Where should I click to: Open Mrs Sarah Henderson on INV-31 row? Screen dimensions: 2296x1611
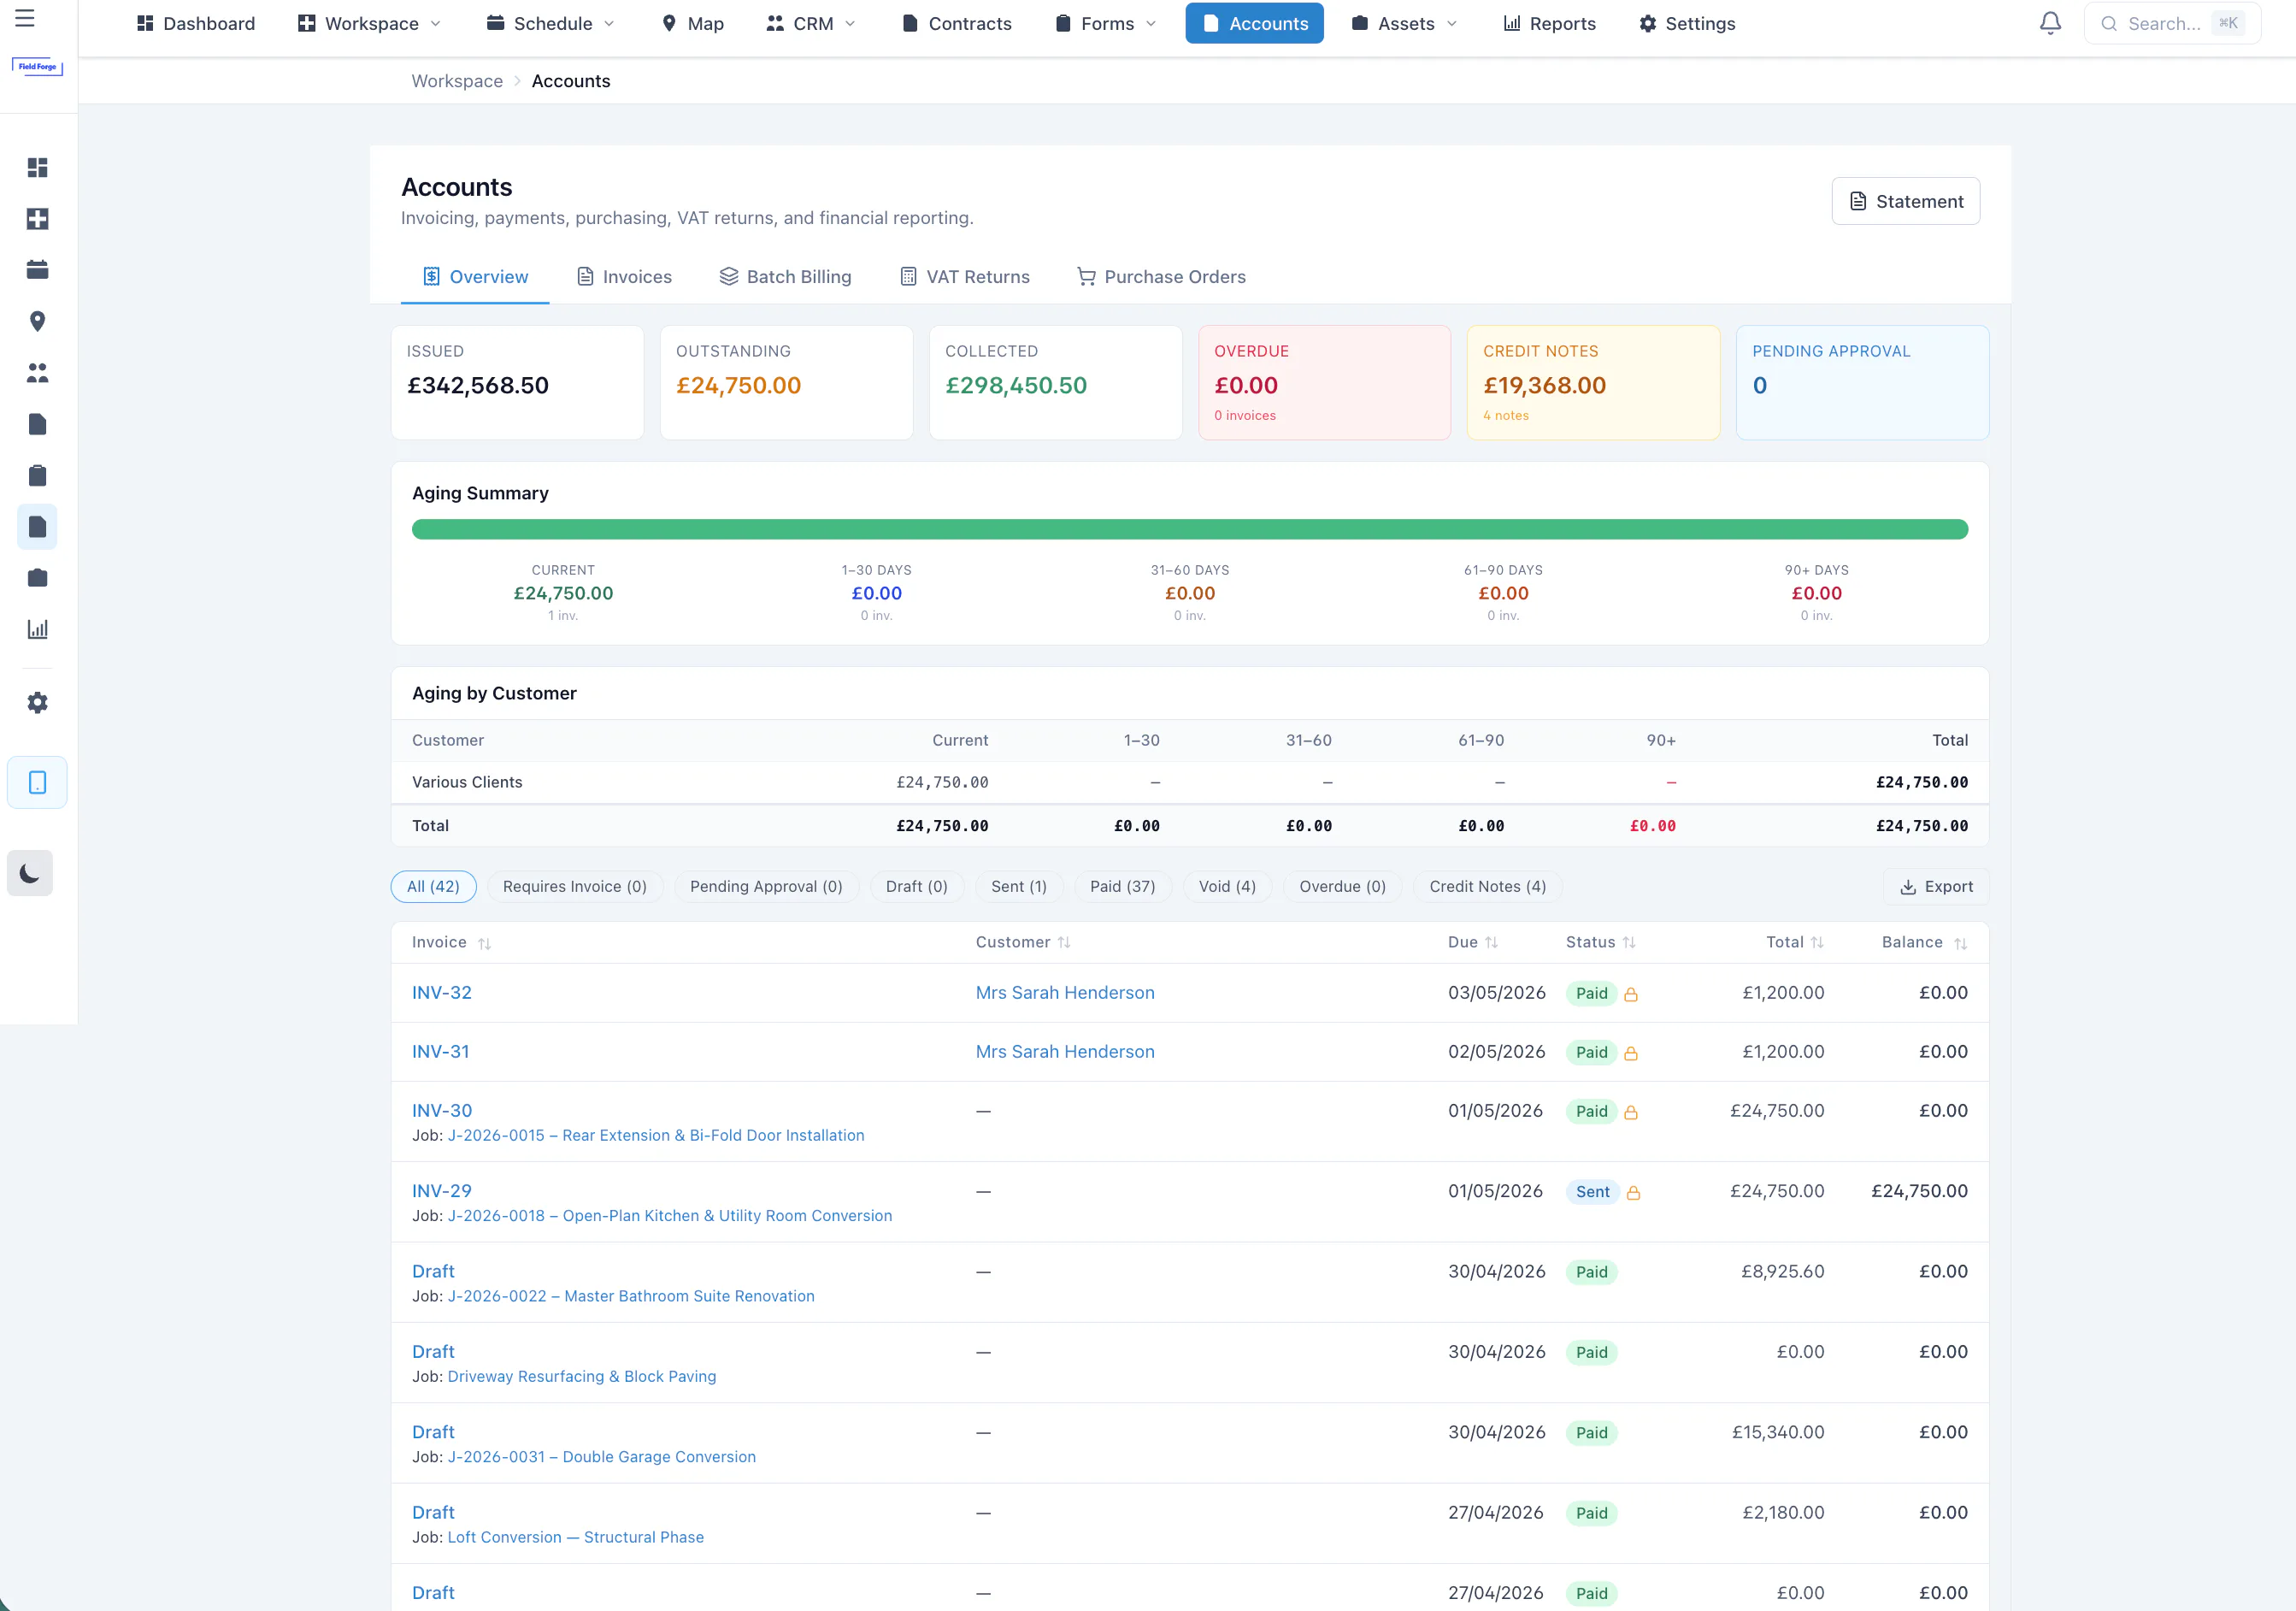pyautogui.click(x=1065, y=1052)
